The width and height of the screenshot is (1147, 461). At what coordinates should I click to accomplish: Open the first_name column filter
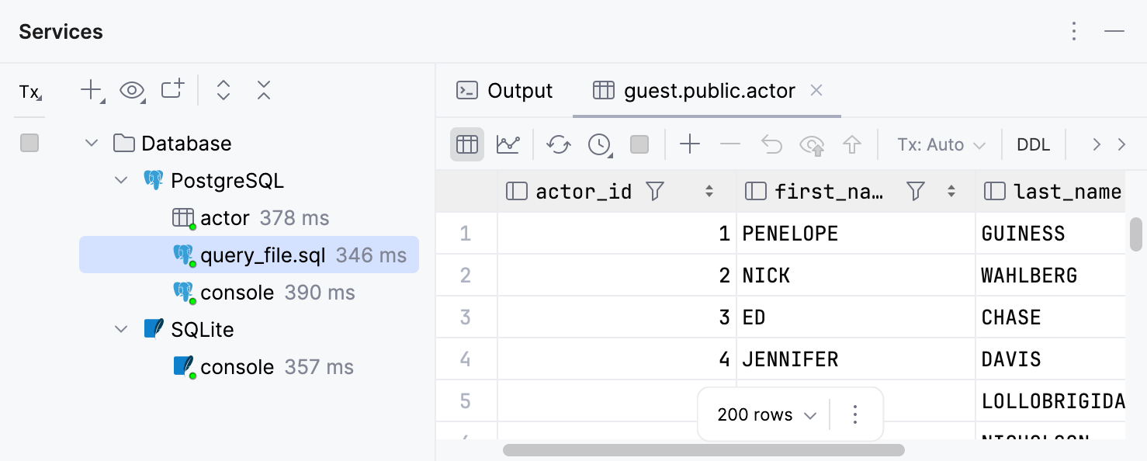[916, 191]
